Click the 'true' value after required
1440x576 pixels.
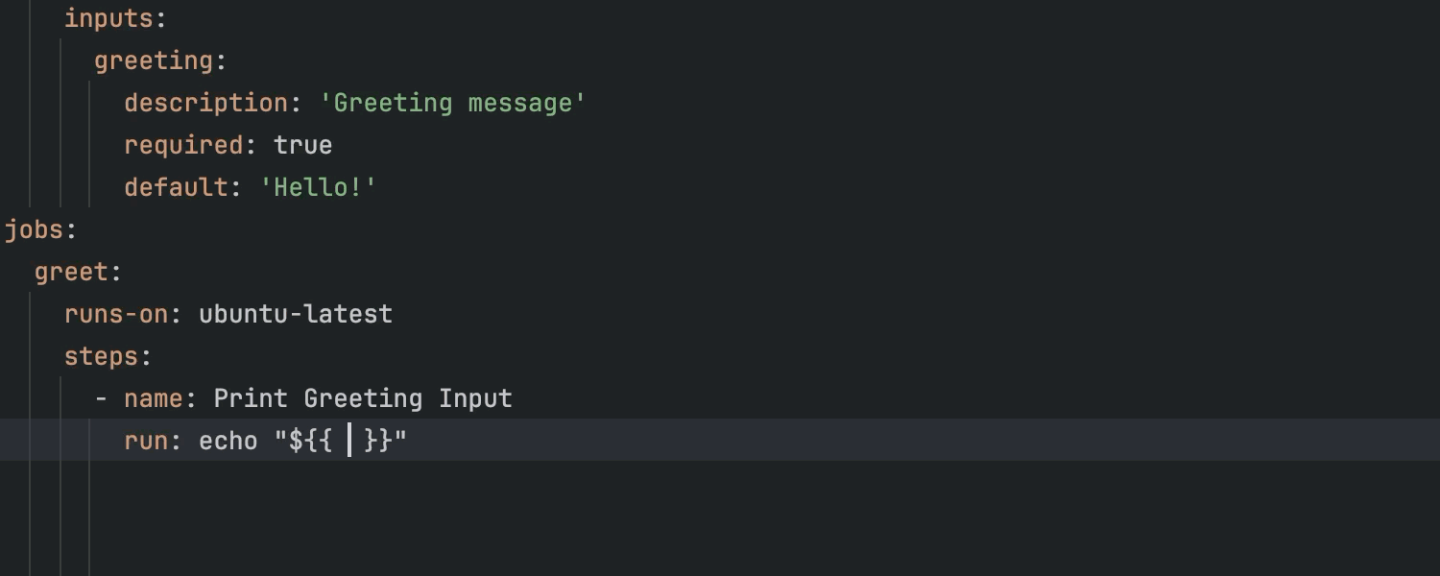pos(302,146)
